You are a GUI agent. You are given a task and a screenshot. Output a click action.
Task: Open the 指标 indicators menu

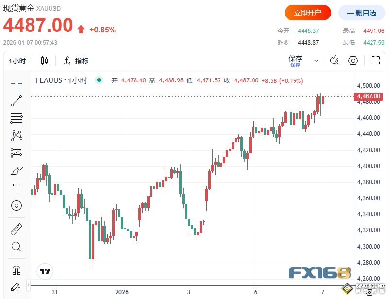click(x=76, y=61)
